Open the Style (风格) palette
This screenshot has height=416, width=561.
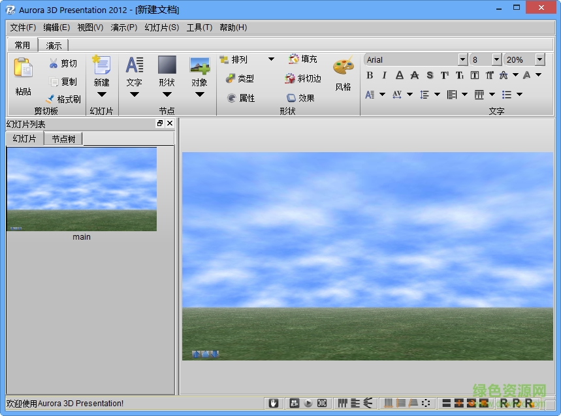(x=344, y=72)
